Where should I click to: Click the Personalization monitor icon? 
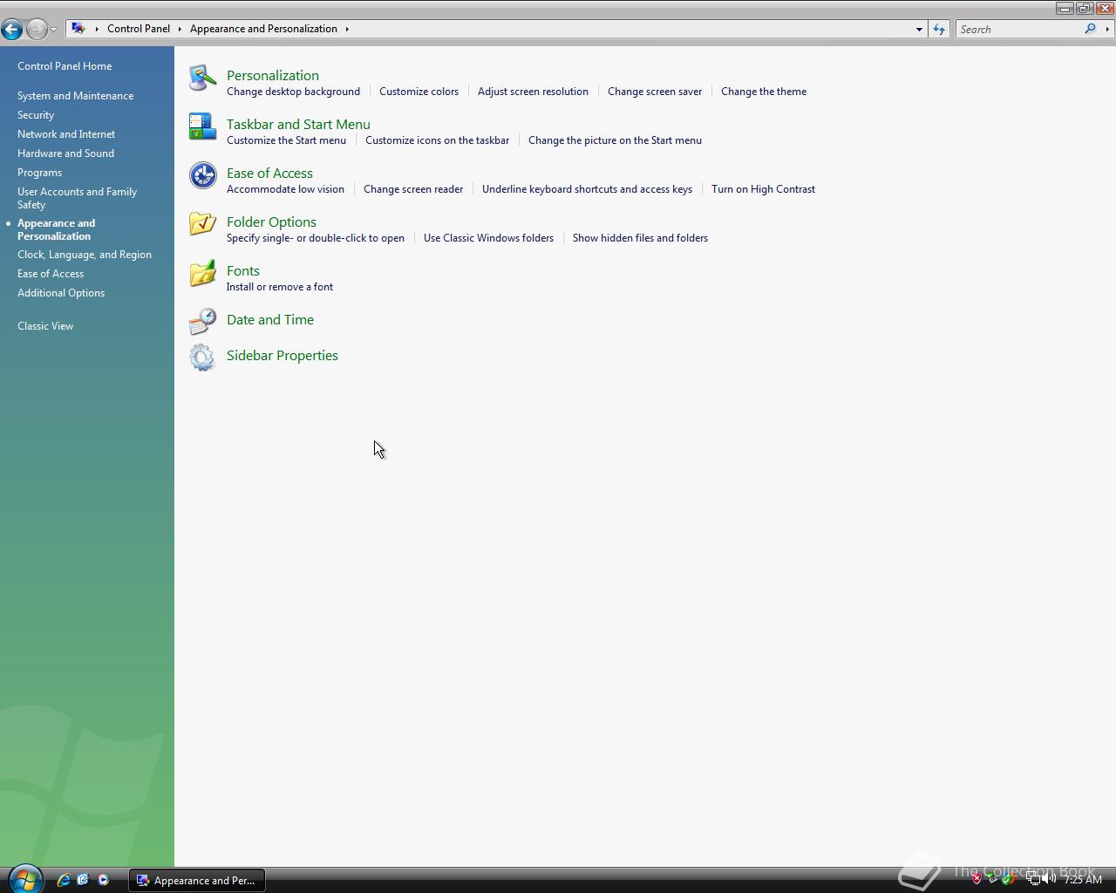point(202,78)
